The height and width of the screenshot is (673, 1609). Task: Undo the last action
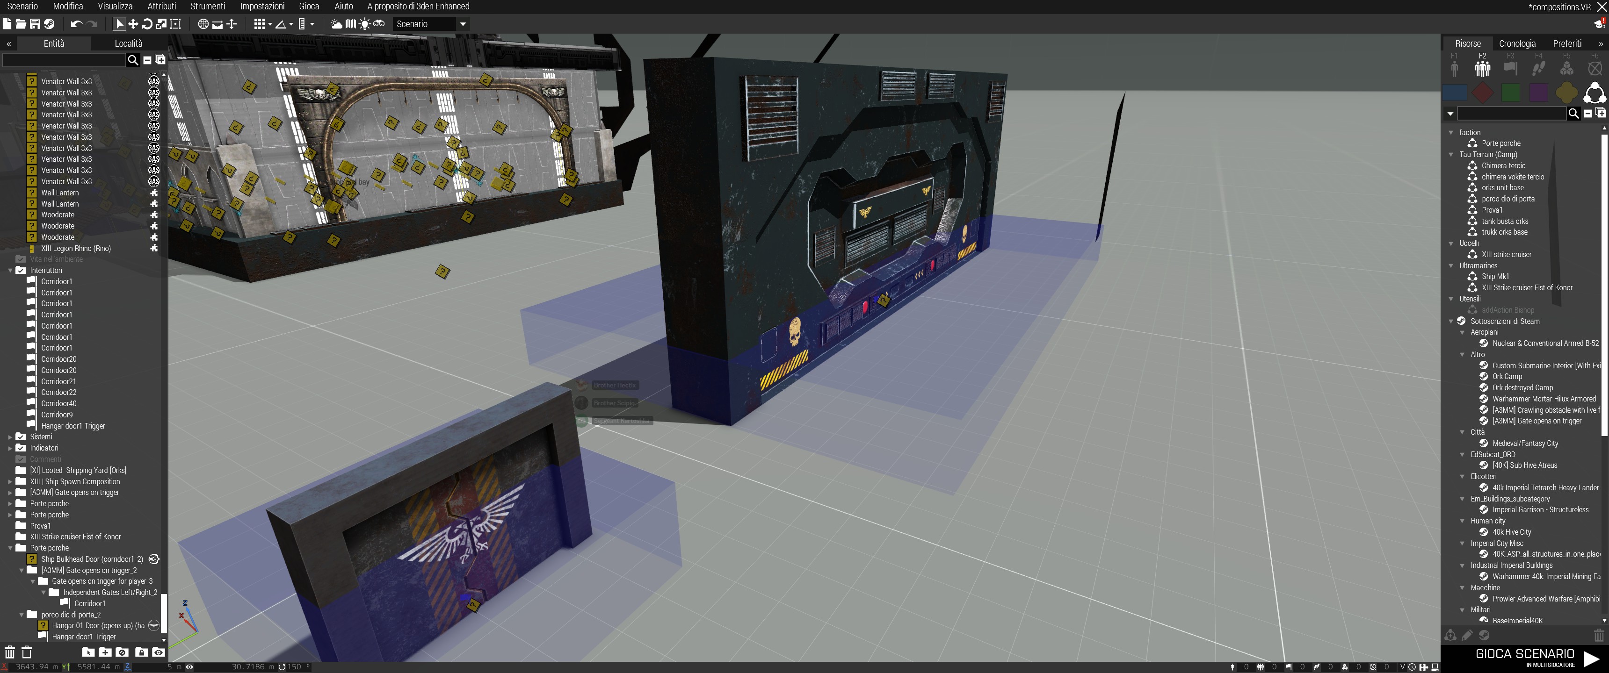76,24
